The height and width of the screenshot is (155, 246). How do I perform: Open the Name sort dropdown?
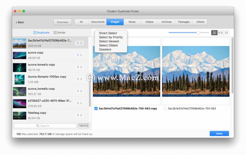83,126
